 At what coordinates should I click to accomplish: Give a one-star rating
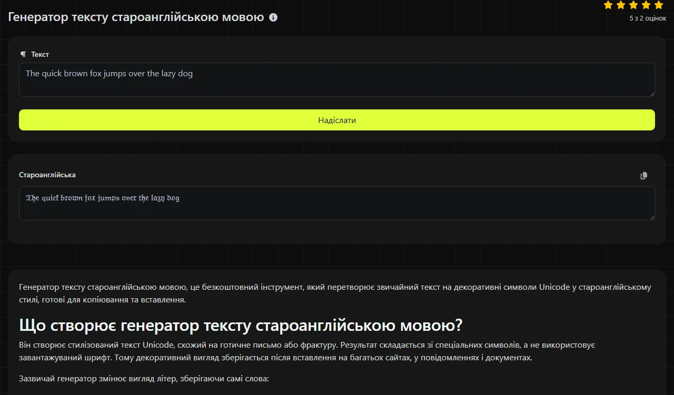point(608,5)
